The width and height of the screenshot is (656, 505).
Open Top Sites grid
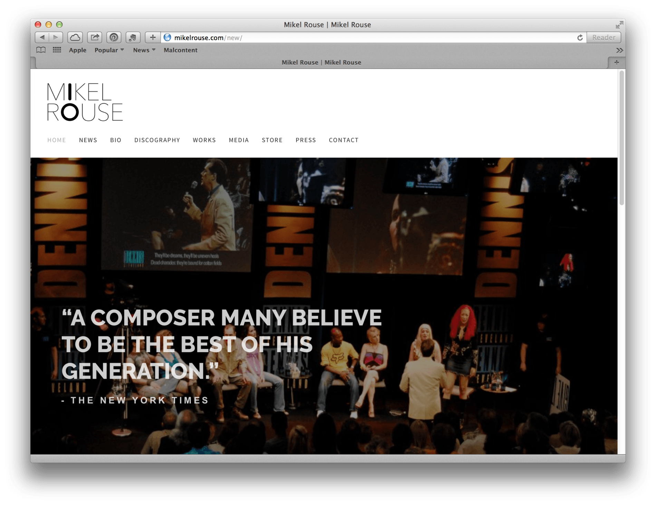point(57,50)
